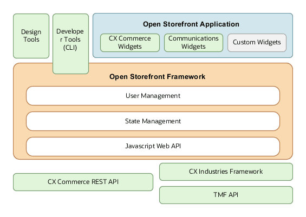Click the Open Storefront Framework heading

pyautogui.click(x=157, y=77)
